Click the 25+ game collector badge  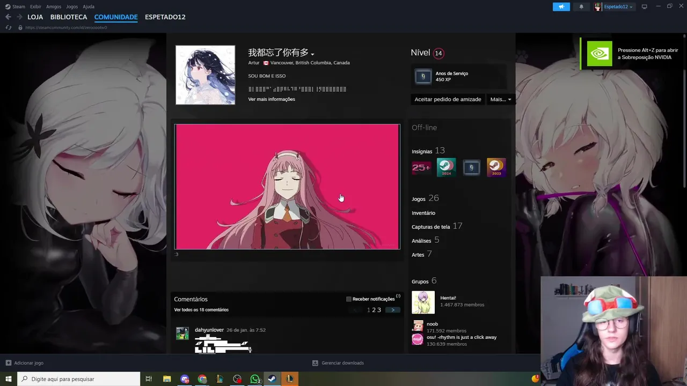click(421, 168)
